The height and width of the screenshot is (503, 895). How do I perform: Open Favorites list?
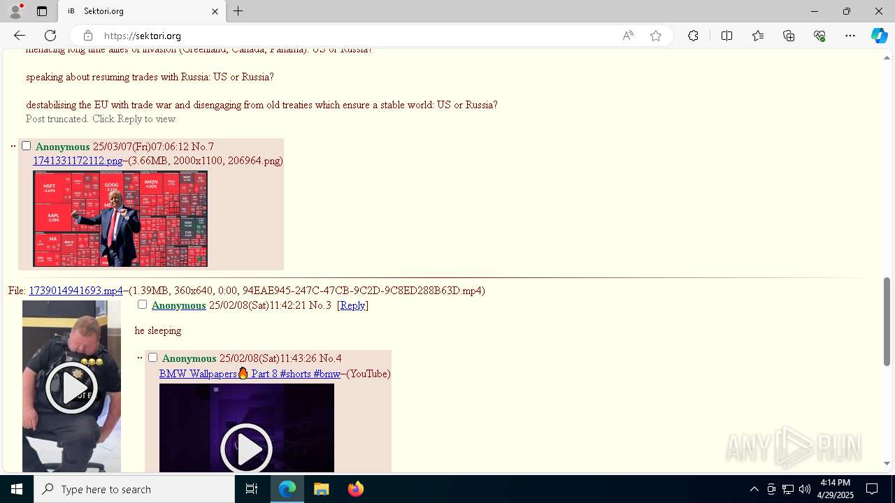coord(758,36)
